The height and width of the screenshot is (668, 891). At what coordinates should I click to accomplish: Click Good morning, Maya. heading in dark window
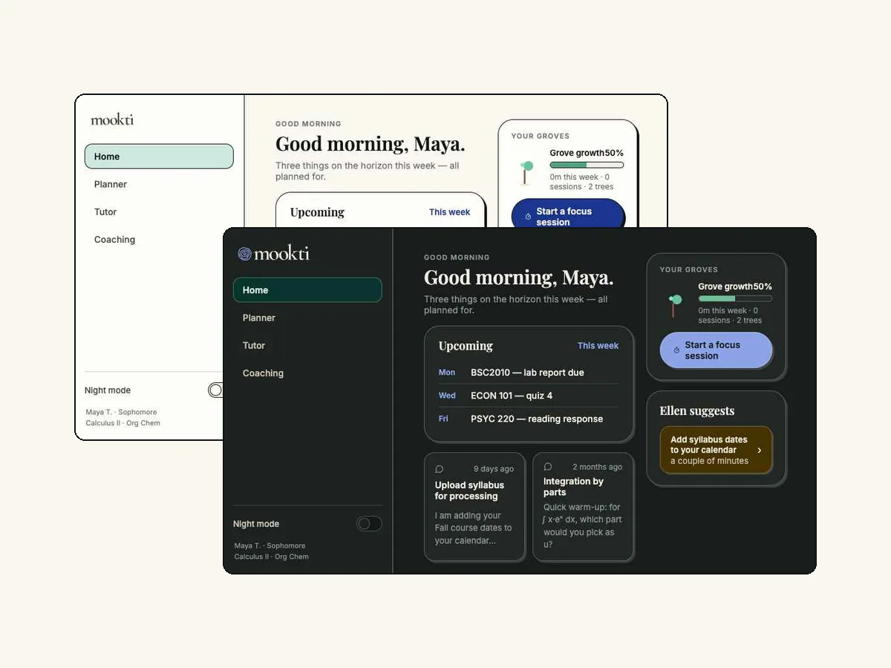[519, 278]
